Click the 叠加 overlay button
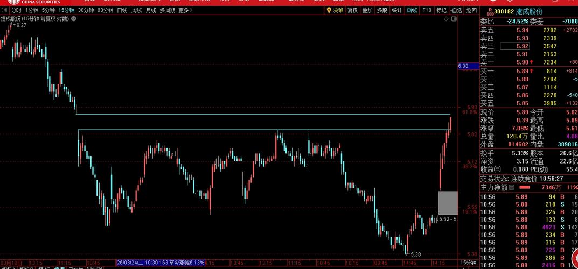 pyautogui.click(x=367, y=10)
